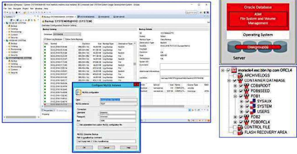
Task: Toggle the imoracle4.esc.bbn.hp.com ORCL4 checkbox
Action: [229, 70]
